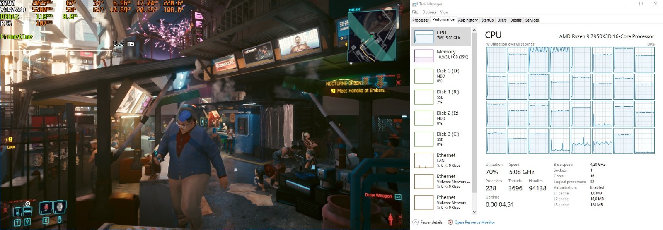663x230 pixels.
Task: Switch to the Processes tab
Action: click(x=421, y=20)
